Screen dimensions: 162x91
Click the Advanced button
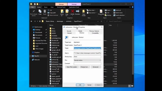pyautogui.click(x=96, y=67)
